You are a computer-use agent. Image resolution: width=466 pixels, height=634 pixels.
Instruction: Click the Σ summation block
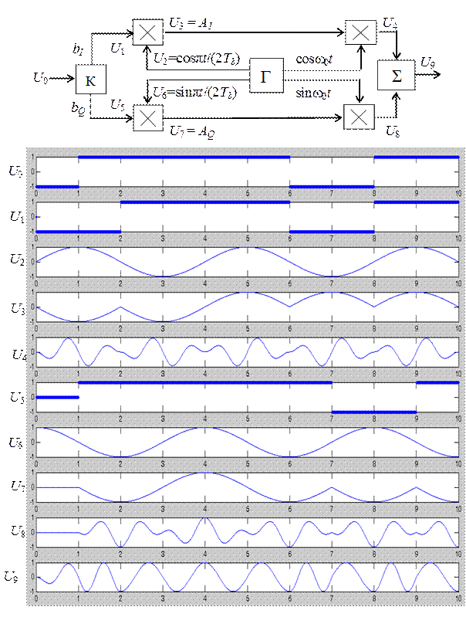click(x=396, y=75)
